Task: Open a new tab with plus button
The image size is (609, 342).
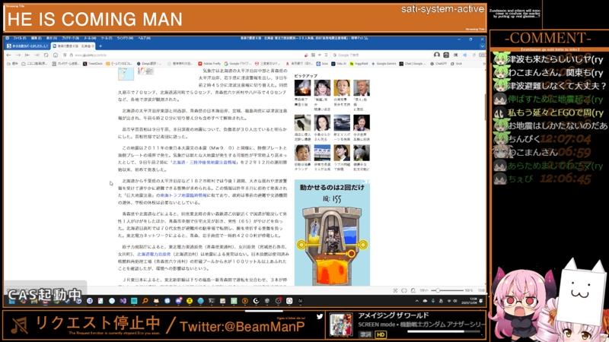Action: pos(100,46)
